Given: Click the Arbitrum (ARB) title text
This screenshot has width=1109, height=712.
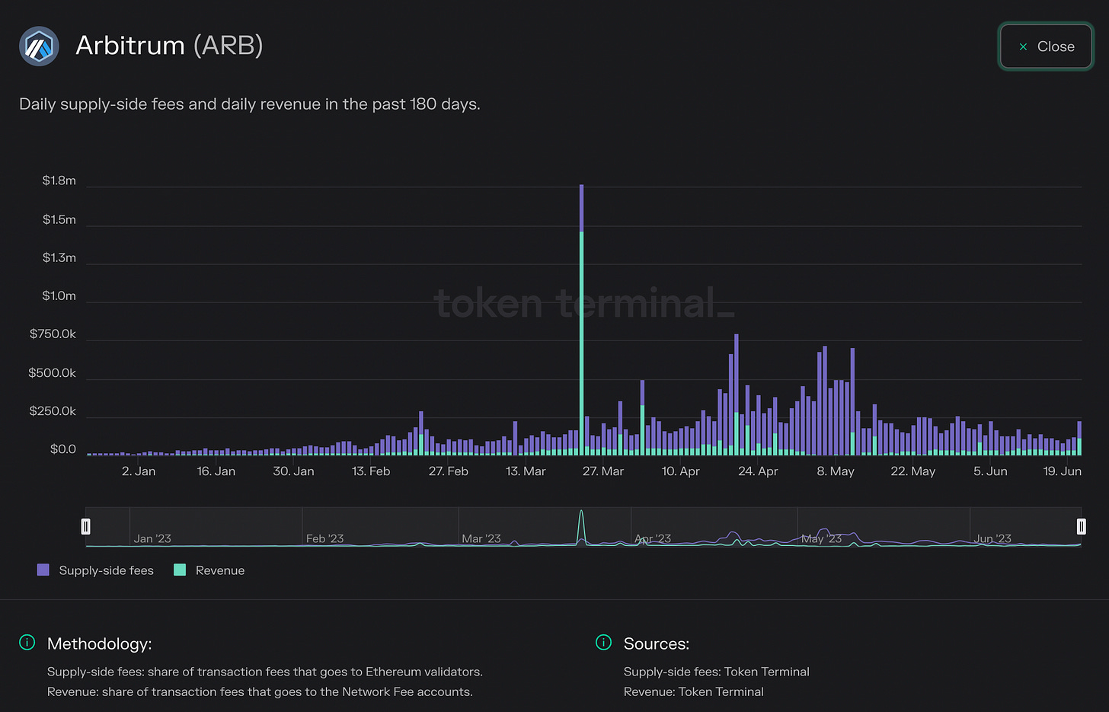Looking at the screenshot, I should click(x=169, y=46).
